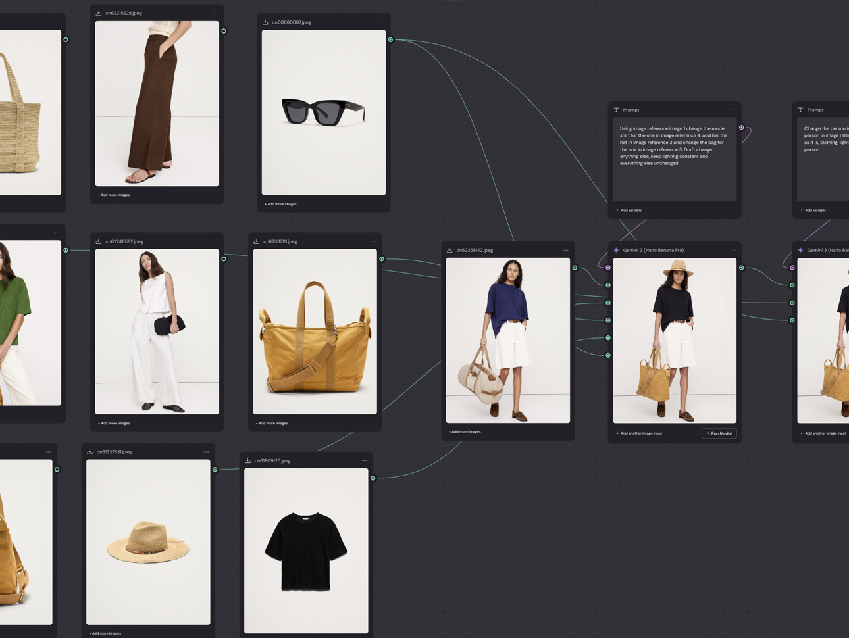Open options menu for straw tote bag node

click(x=57, y=22)
